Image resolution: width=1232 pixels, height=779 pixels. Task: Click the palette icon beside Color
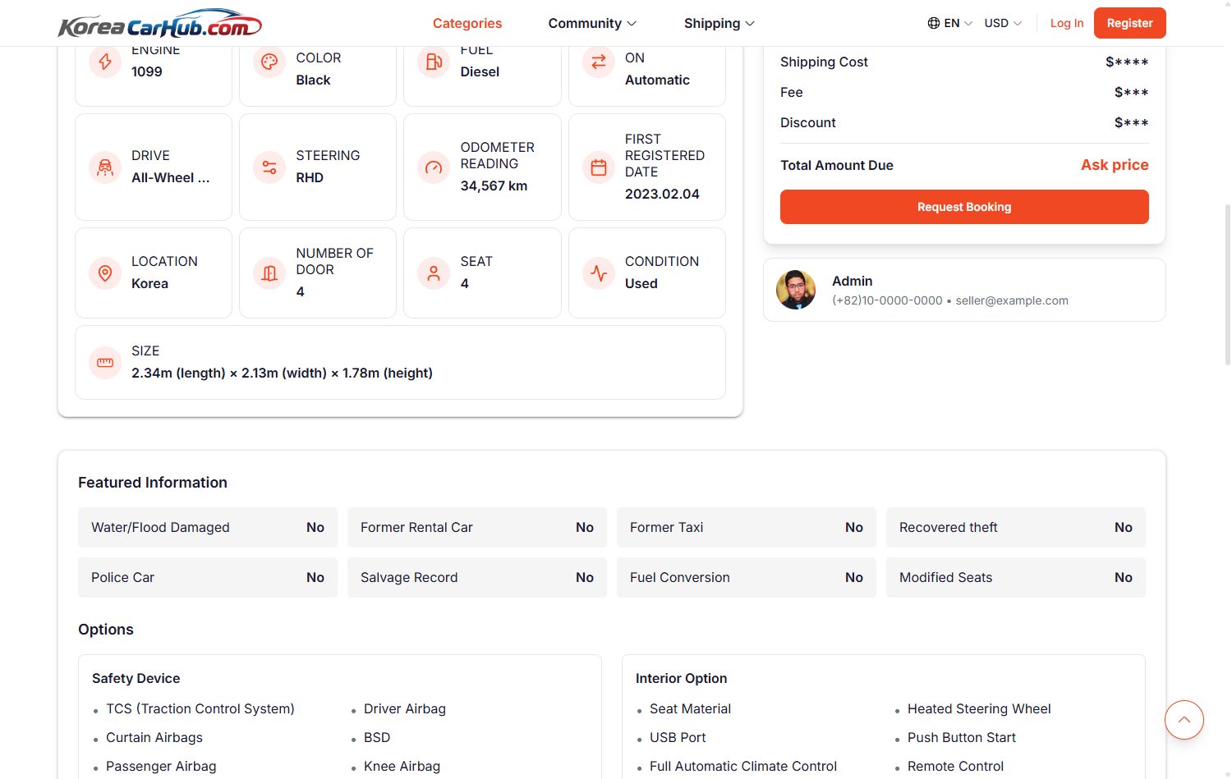click(x=269, y=62)
